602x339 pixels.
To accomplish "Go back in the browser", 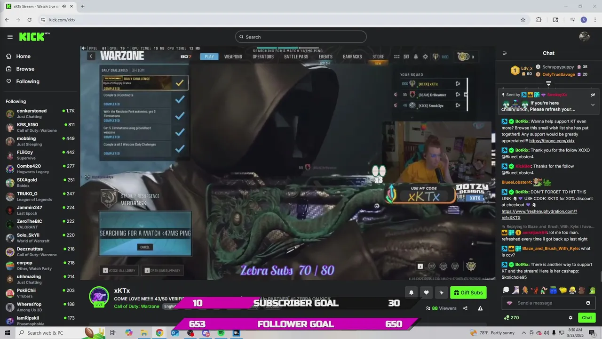I will coord(7,20).
